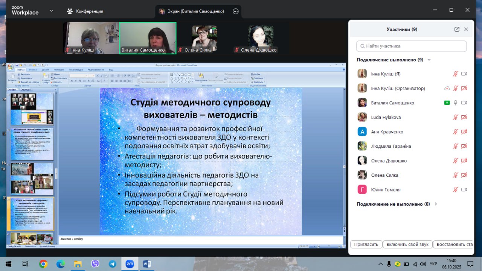Switch to the Структура pane tab
The image size is (482, 271).
tap(26, 90)
